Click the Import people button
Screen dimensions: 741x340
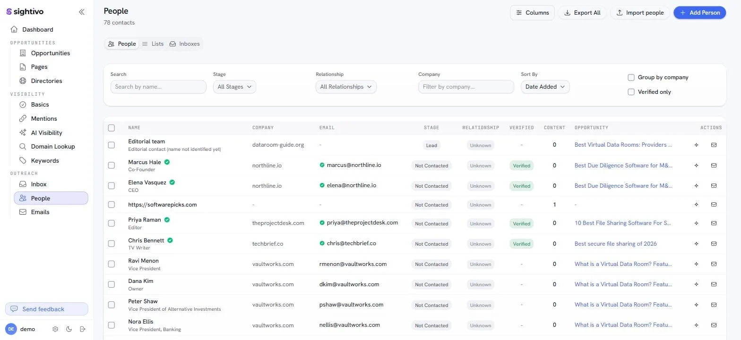[x=640, y=13]
